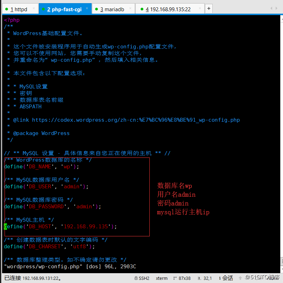
Task: Click the SSH2 lock icon in status bar
Action: click(136, 278)
